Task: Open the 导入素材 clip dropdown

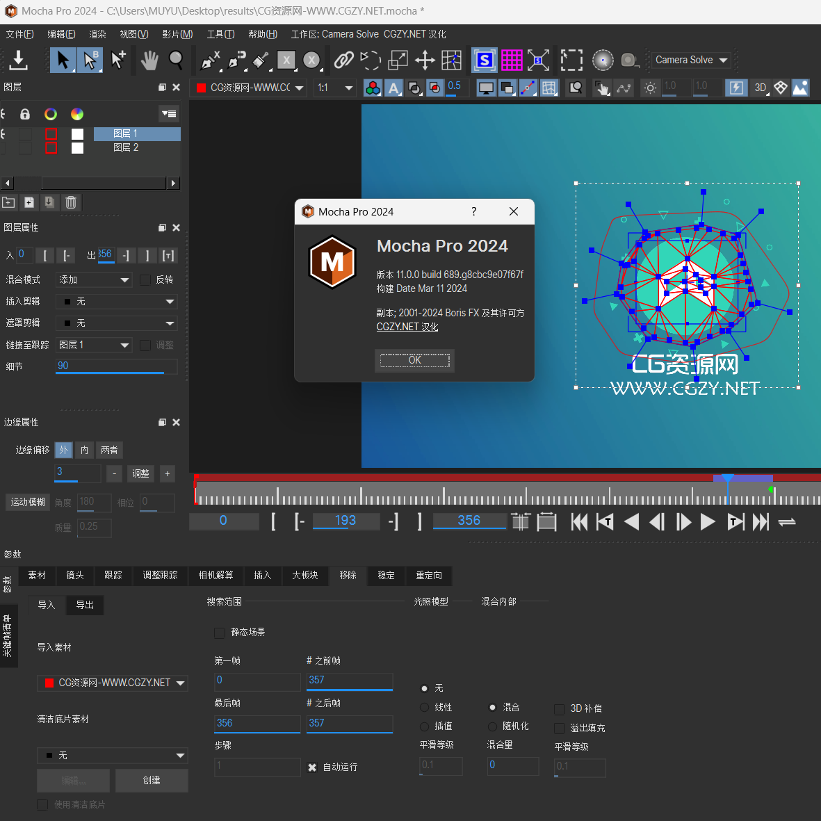Action: coord(112,683)
